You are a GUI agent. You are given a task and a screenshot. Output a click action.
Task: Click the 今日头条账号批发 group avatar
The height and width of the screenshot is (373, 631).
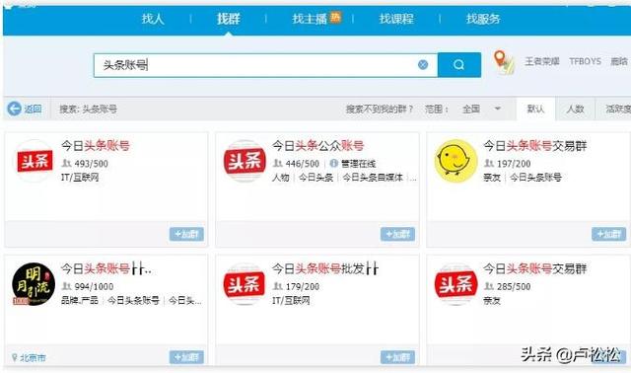[245, 284]
